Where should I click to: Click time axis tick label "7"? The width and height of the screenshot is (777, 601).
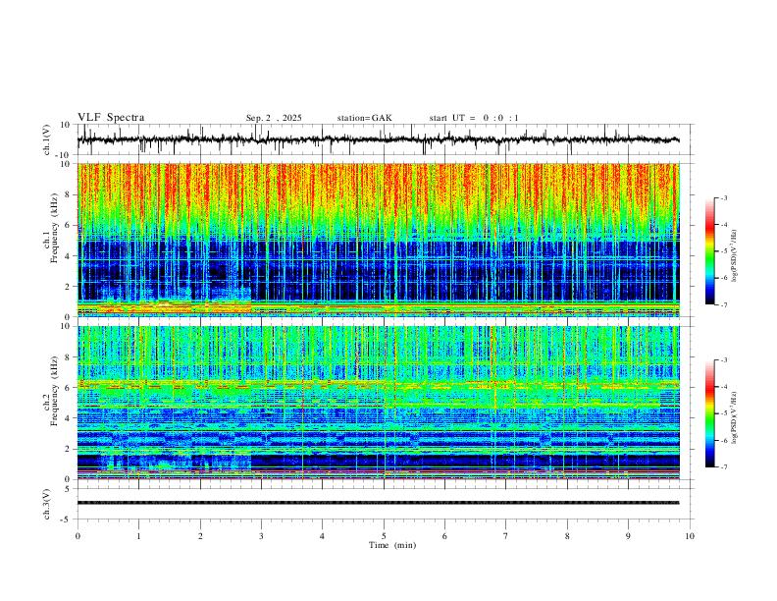(506, 536)
